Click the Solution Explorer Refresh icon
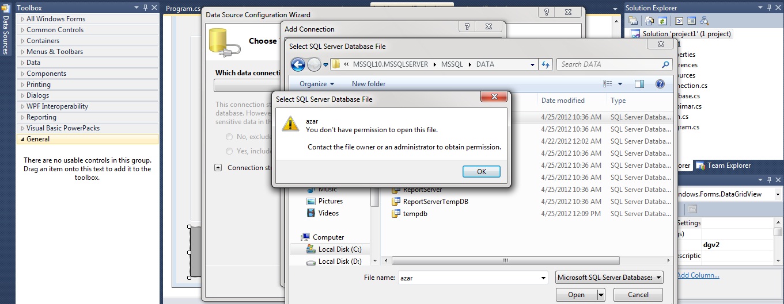Viewport: 784px width, 304px height. pyautogui.click(x=662, y=21)
